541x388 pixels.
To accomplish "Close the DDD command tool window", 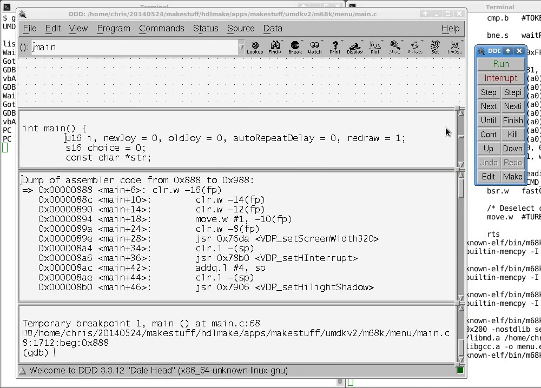I will point(519,51).
